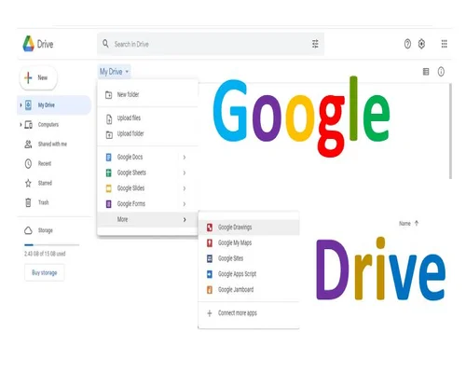Click the Google Docs icon
The image size is (466, 373).
pos(108,158)
